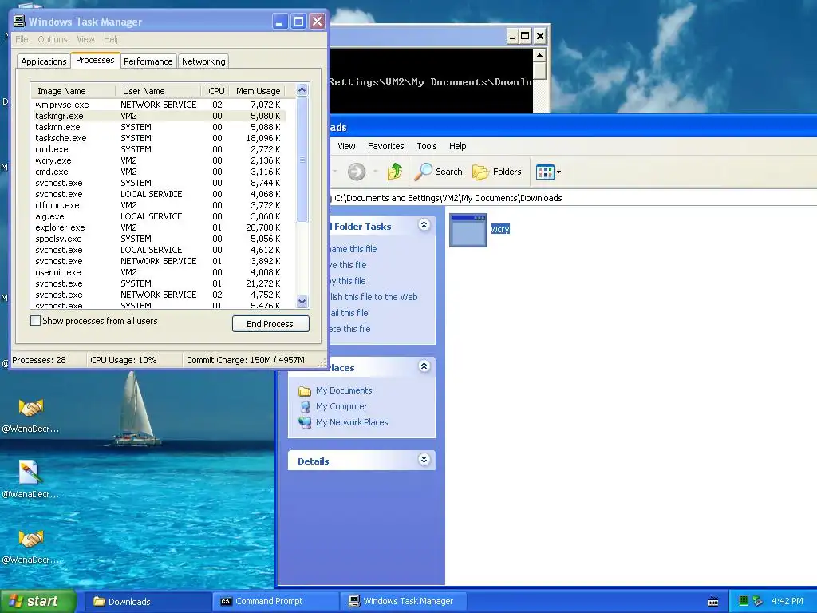The height and width of the screenshot is (613, 817).
Task: Collapse the File and Folder Tasks panel
Action: click(424, 224)
